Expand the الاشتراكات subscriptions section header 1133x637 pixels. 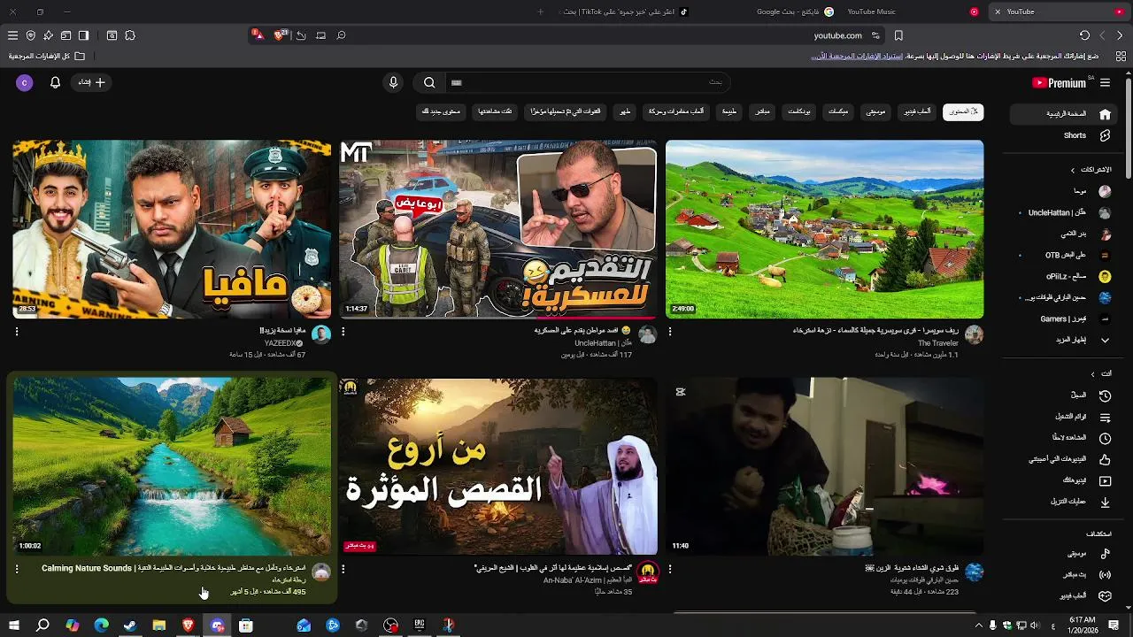pos(1091,170)
